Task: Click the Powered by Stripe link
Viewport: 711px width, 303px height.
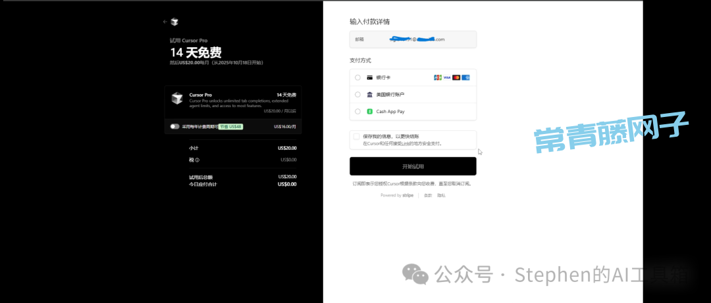Action: [397, 195]
